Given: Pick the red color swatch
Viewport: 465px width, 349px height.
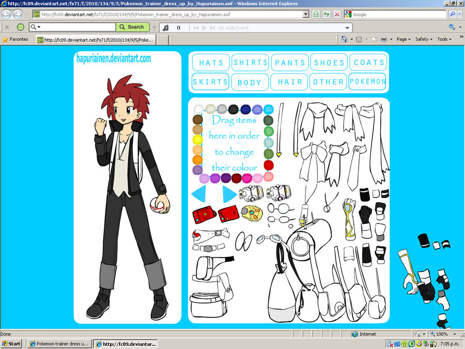Looking at the screenshot, I should (268, 165).
